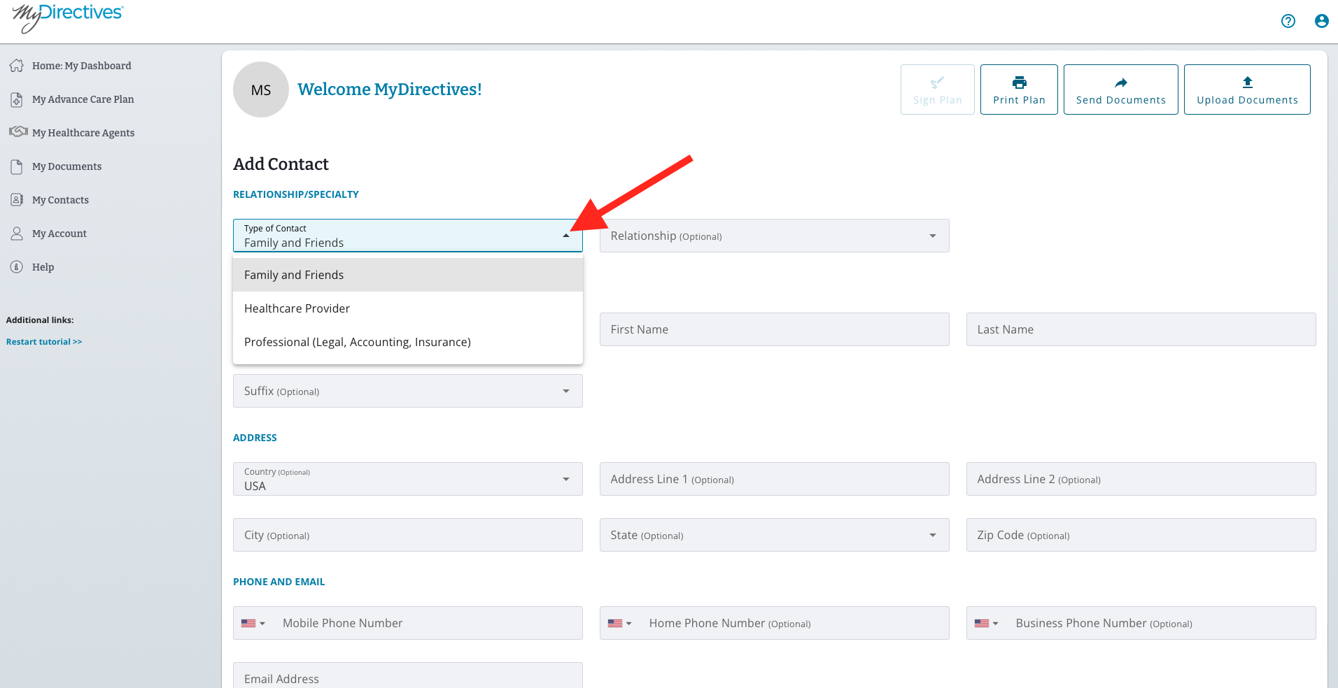Viewport: 1338px width, 688px height.
Task: Click the upload arrow icon on Upload Documents
Action: click(x=1248, y=83)
